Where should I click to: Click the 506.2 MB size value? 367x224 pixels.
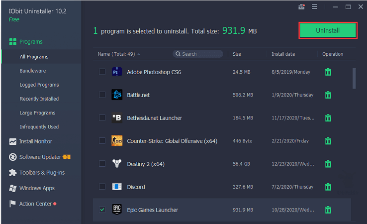pyautogui.click(x=243, y=95)
